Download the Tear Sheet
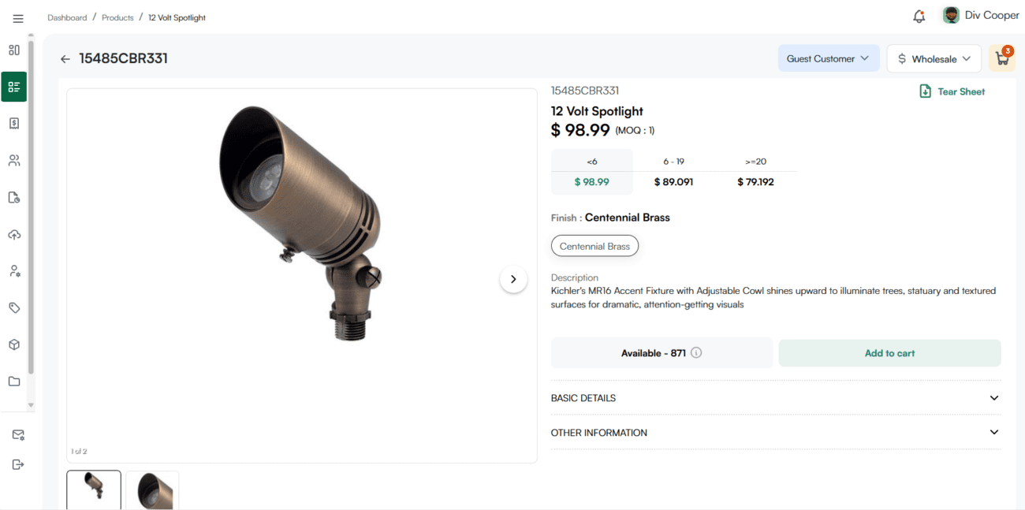1025x510 pixels. [x=952, y=91]
